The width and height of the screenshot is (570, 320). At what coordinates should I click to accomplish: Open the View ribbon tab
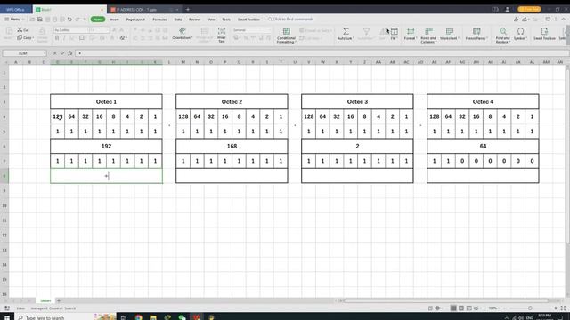pyautogui.click(x=211, y=20)
